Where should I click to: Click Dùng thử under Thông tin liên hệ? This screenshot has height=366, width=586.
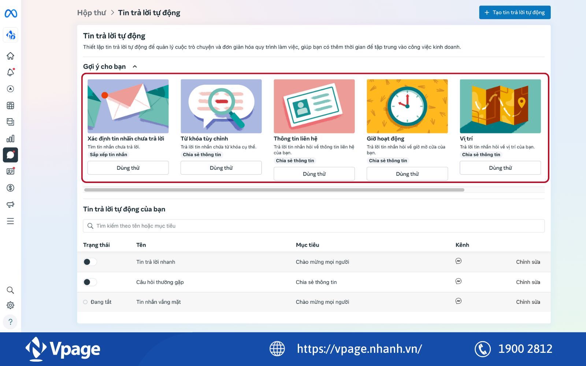tap(314, 174)
